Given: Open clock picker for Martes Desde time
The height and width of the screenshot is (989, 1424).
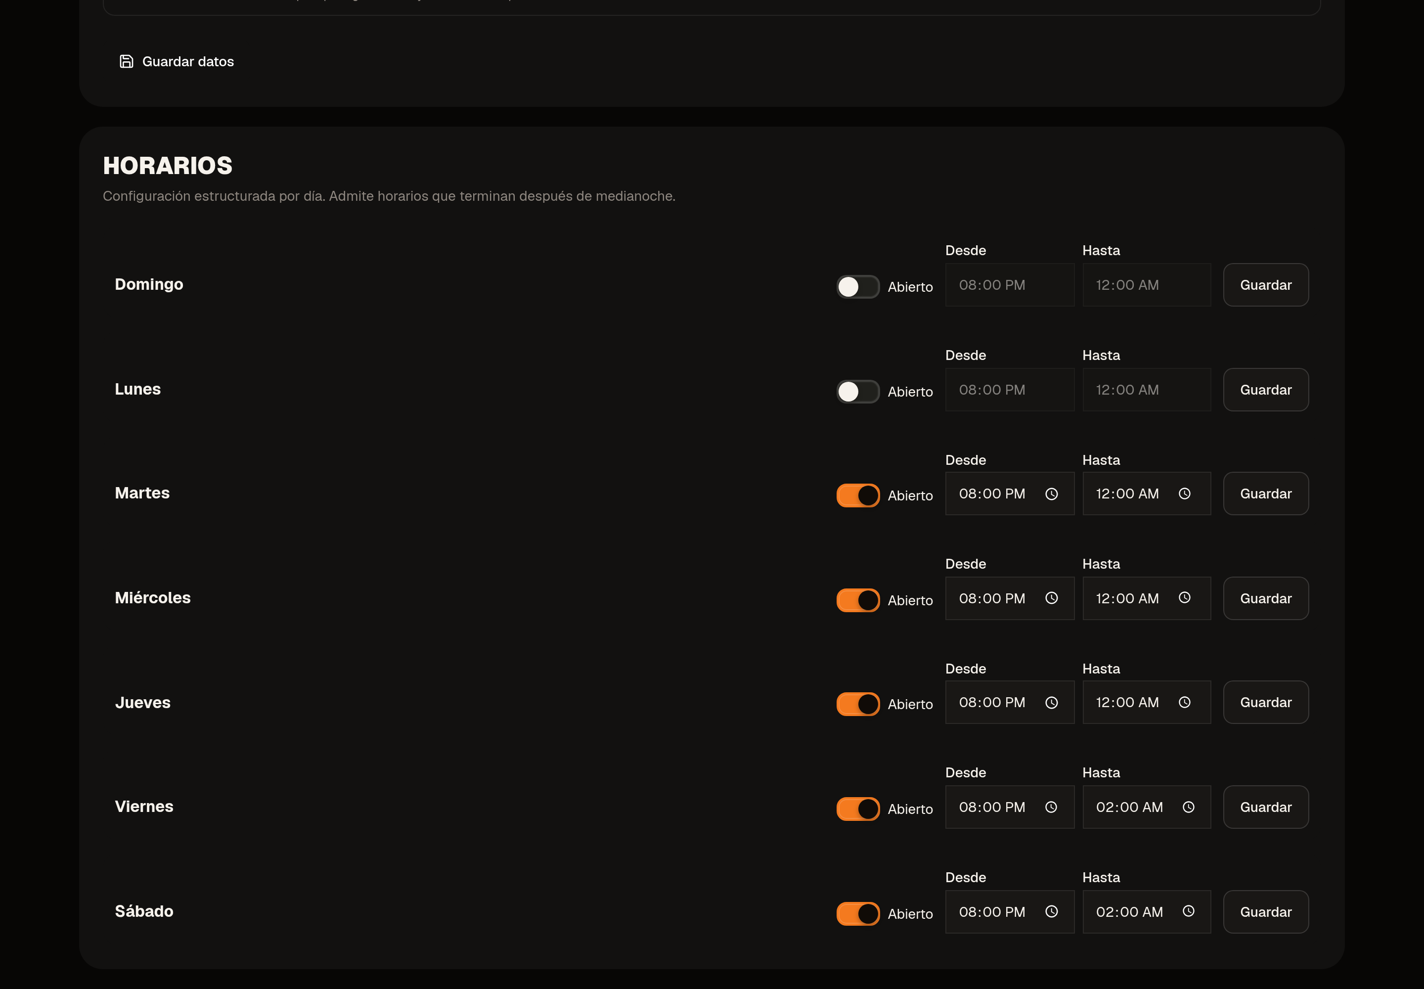Looking at the screenshot, I should pyautogui.click(x=1052, y=494).
